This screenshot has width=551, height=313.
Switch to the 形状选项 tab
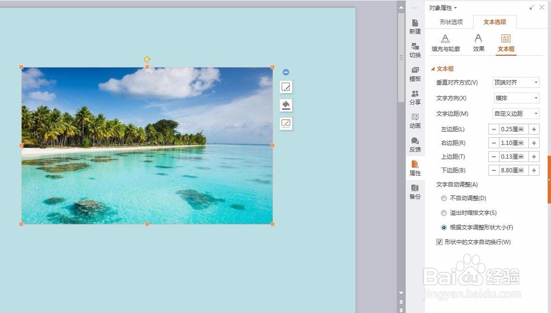tap(451, 22)
